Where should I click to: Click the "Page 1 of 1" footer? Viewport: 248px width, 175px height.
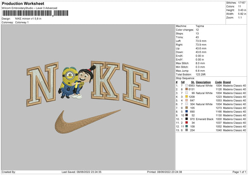239,172
